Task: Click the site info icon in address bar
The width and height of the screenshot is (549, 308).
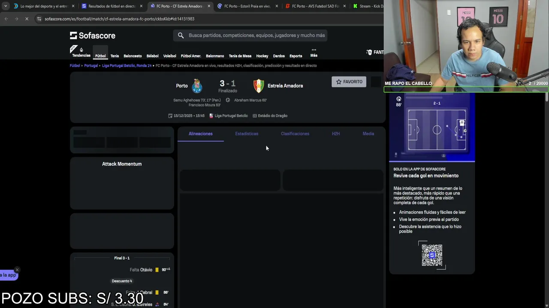Action: pyautogui.click(x=39, y=19)
